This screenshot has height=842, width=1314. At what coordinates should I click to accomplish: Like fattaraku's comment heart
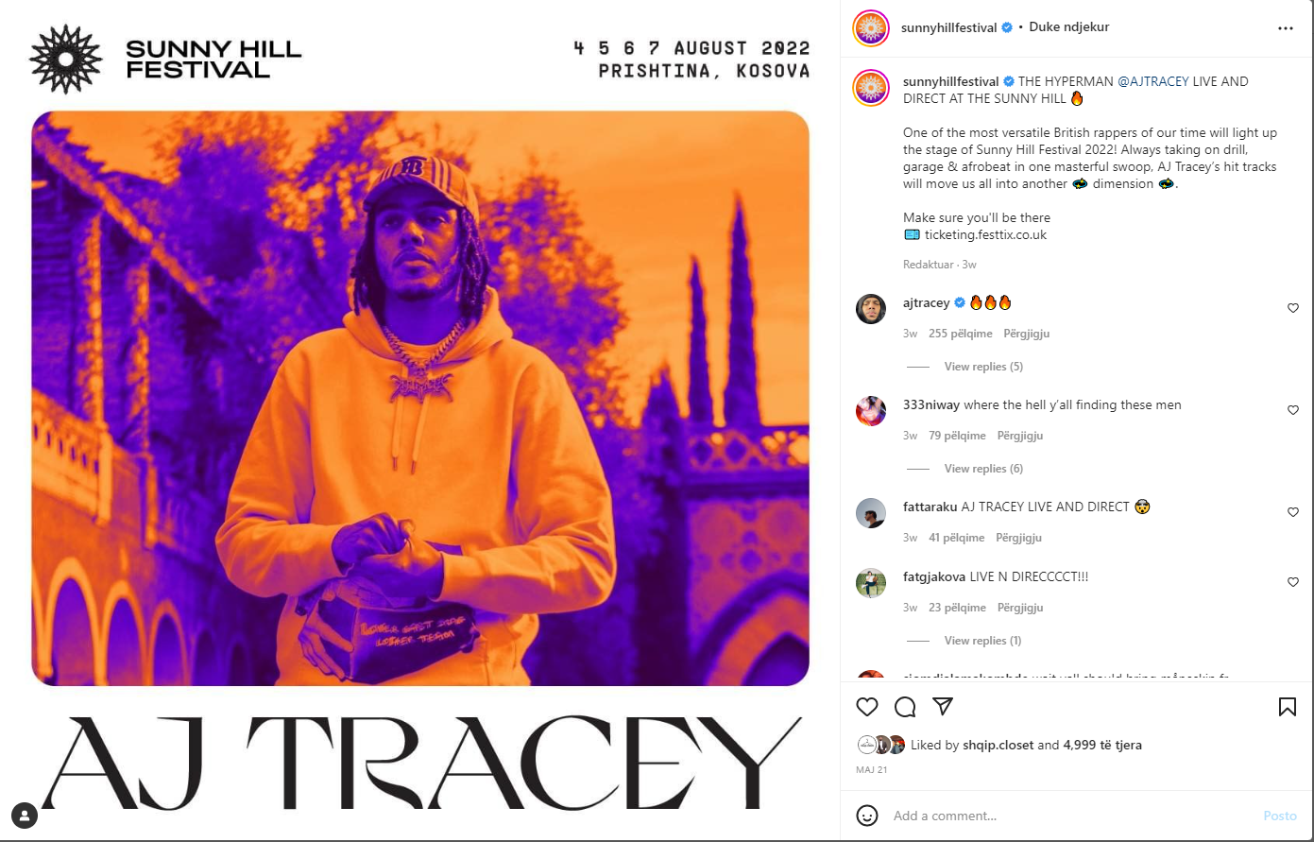pyautogui.click(x=1293, y=512)
